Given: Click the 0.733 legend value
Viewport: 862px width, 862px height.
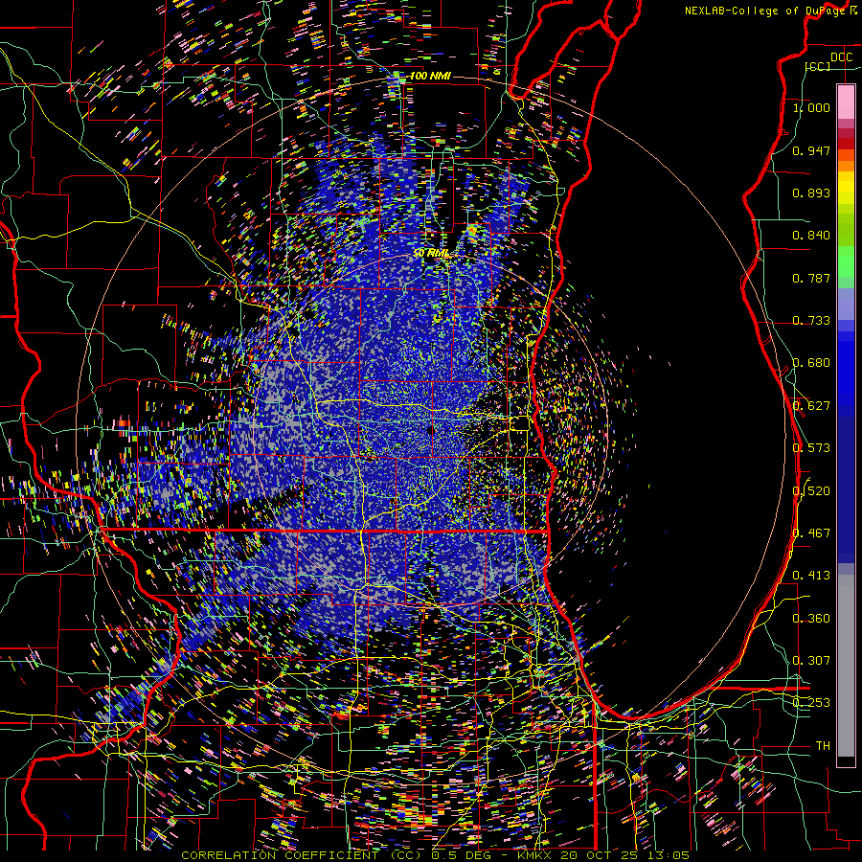Looking at the screenshot, I should pyautogui.click(x=811, y=321).
